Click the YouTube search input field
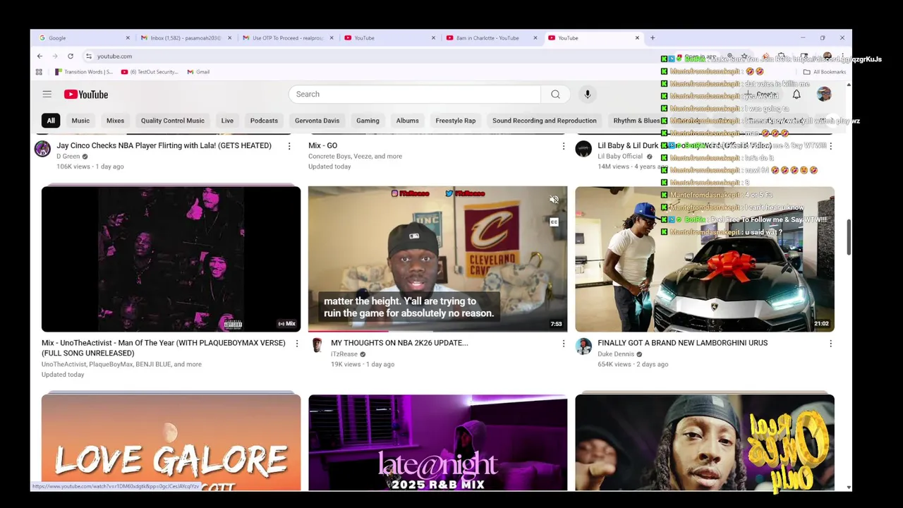903x508 pixels. click(415, 94)
